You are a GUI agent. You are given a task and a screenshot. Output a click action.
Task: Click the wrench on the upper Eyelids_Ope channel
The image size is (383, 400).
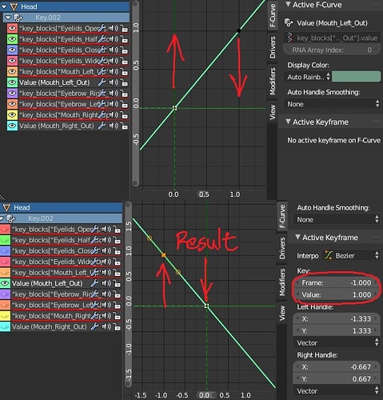tap(102, 28)
